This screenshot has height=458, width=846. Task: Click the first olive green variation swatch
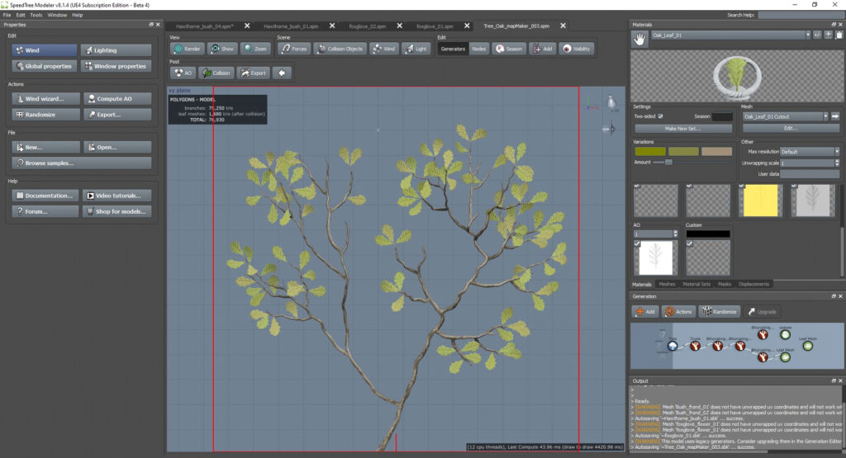click(649, 151)
